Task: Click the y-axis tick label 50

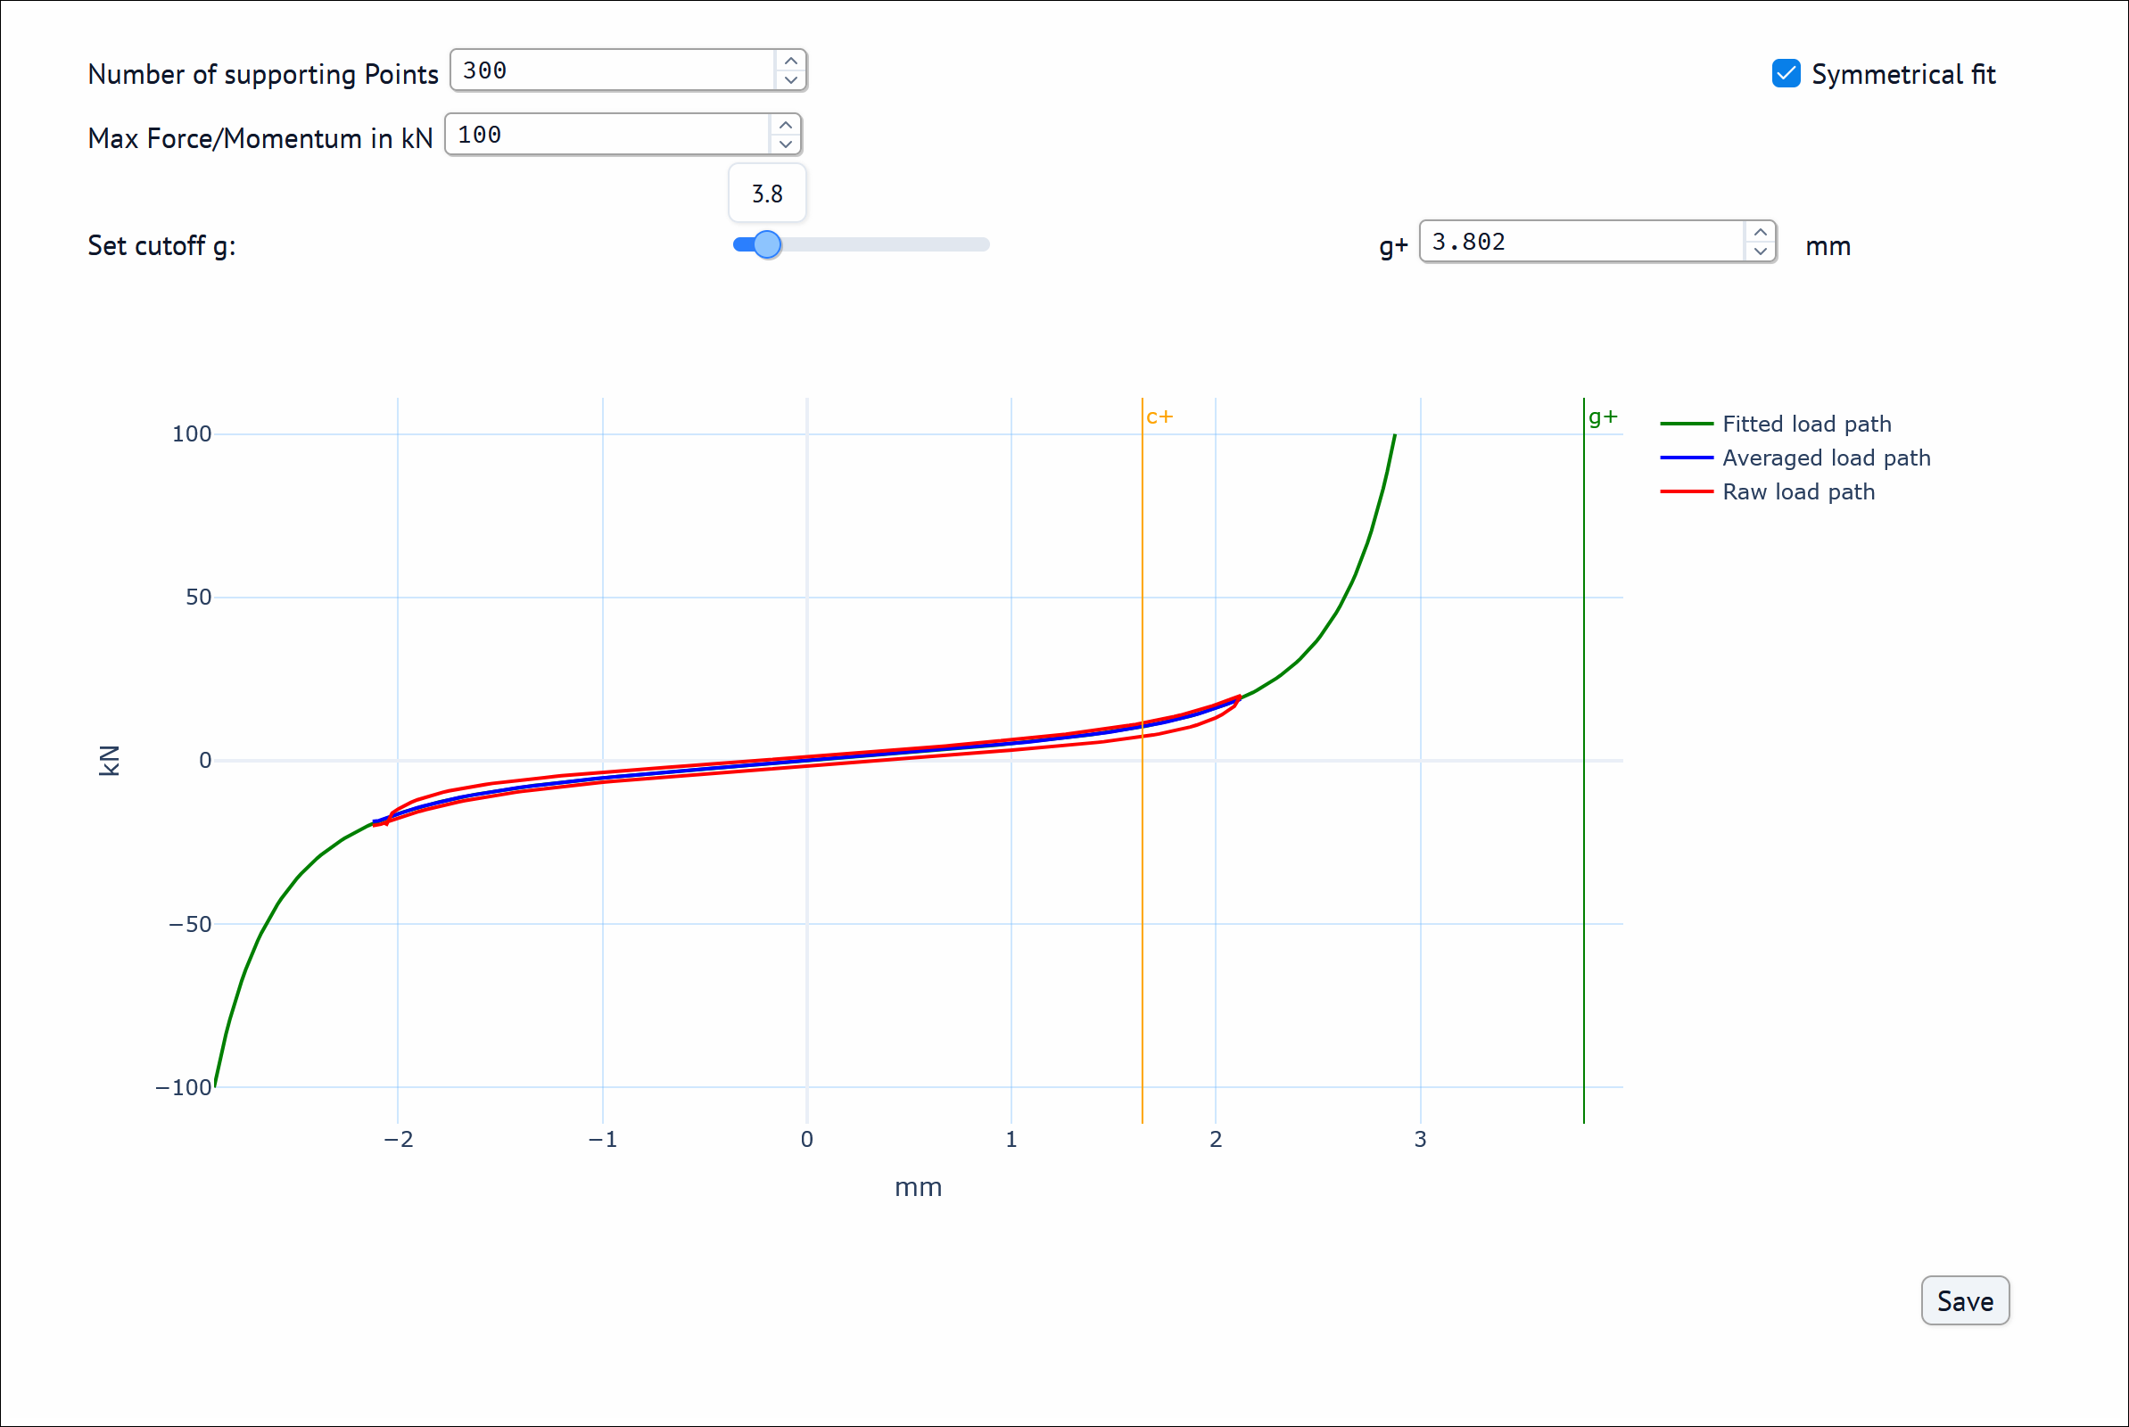Action: click(198, 597)
